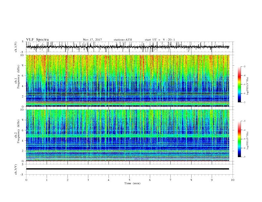The height and width of the screenshot is (202, 262).
Task: Click the "4" tick on ch.2 frequency axis
Action: click(23, 141)
